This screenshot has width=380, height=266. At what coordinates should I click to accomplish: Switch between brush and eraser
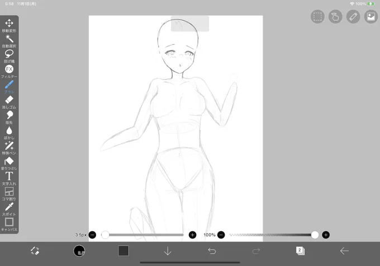coord(35,251)
